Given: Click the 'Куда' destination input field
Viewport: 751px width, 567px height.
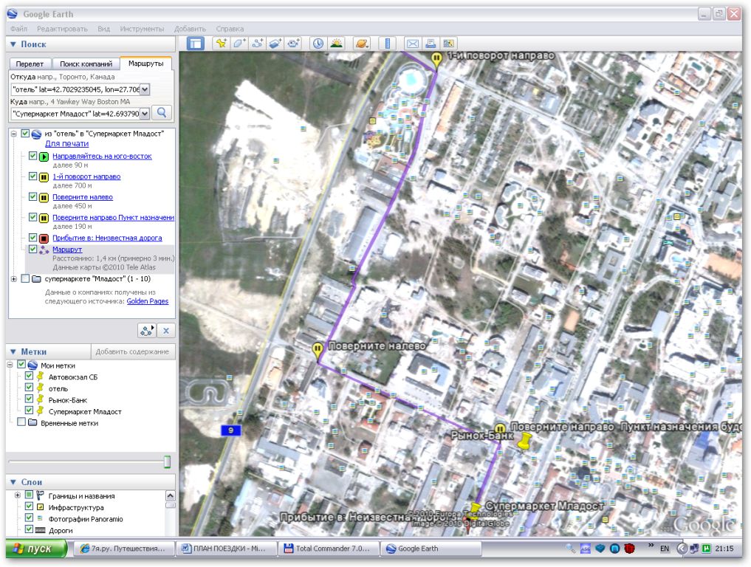Looking at the screenshot, I should coord(75,114).
